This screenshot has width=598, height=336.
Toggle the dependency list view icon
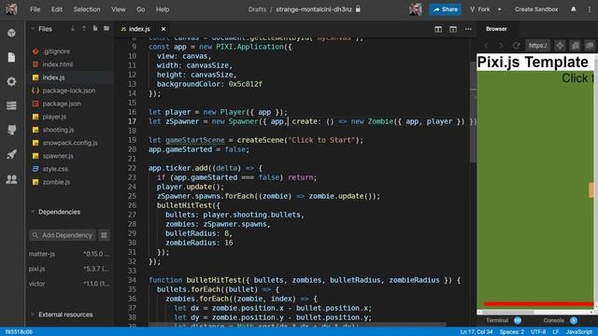click(104, 235)
